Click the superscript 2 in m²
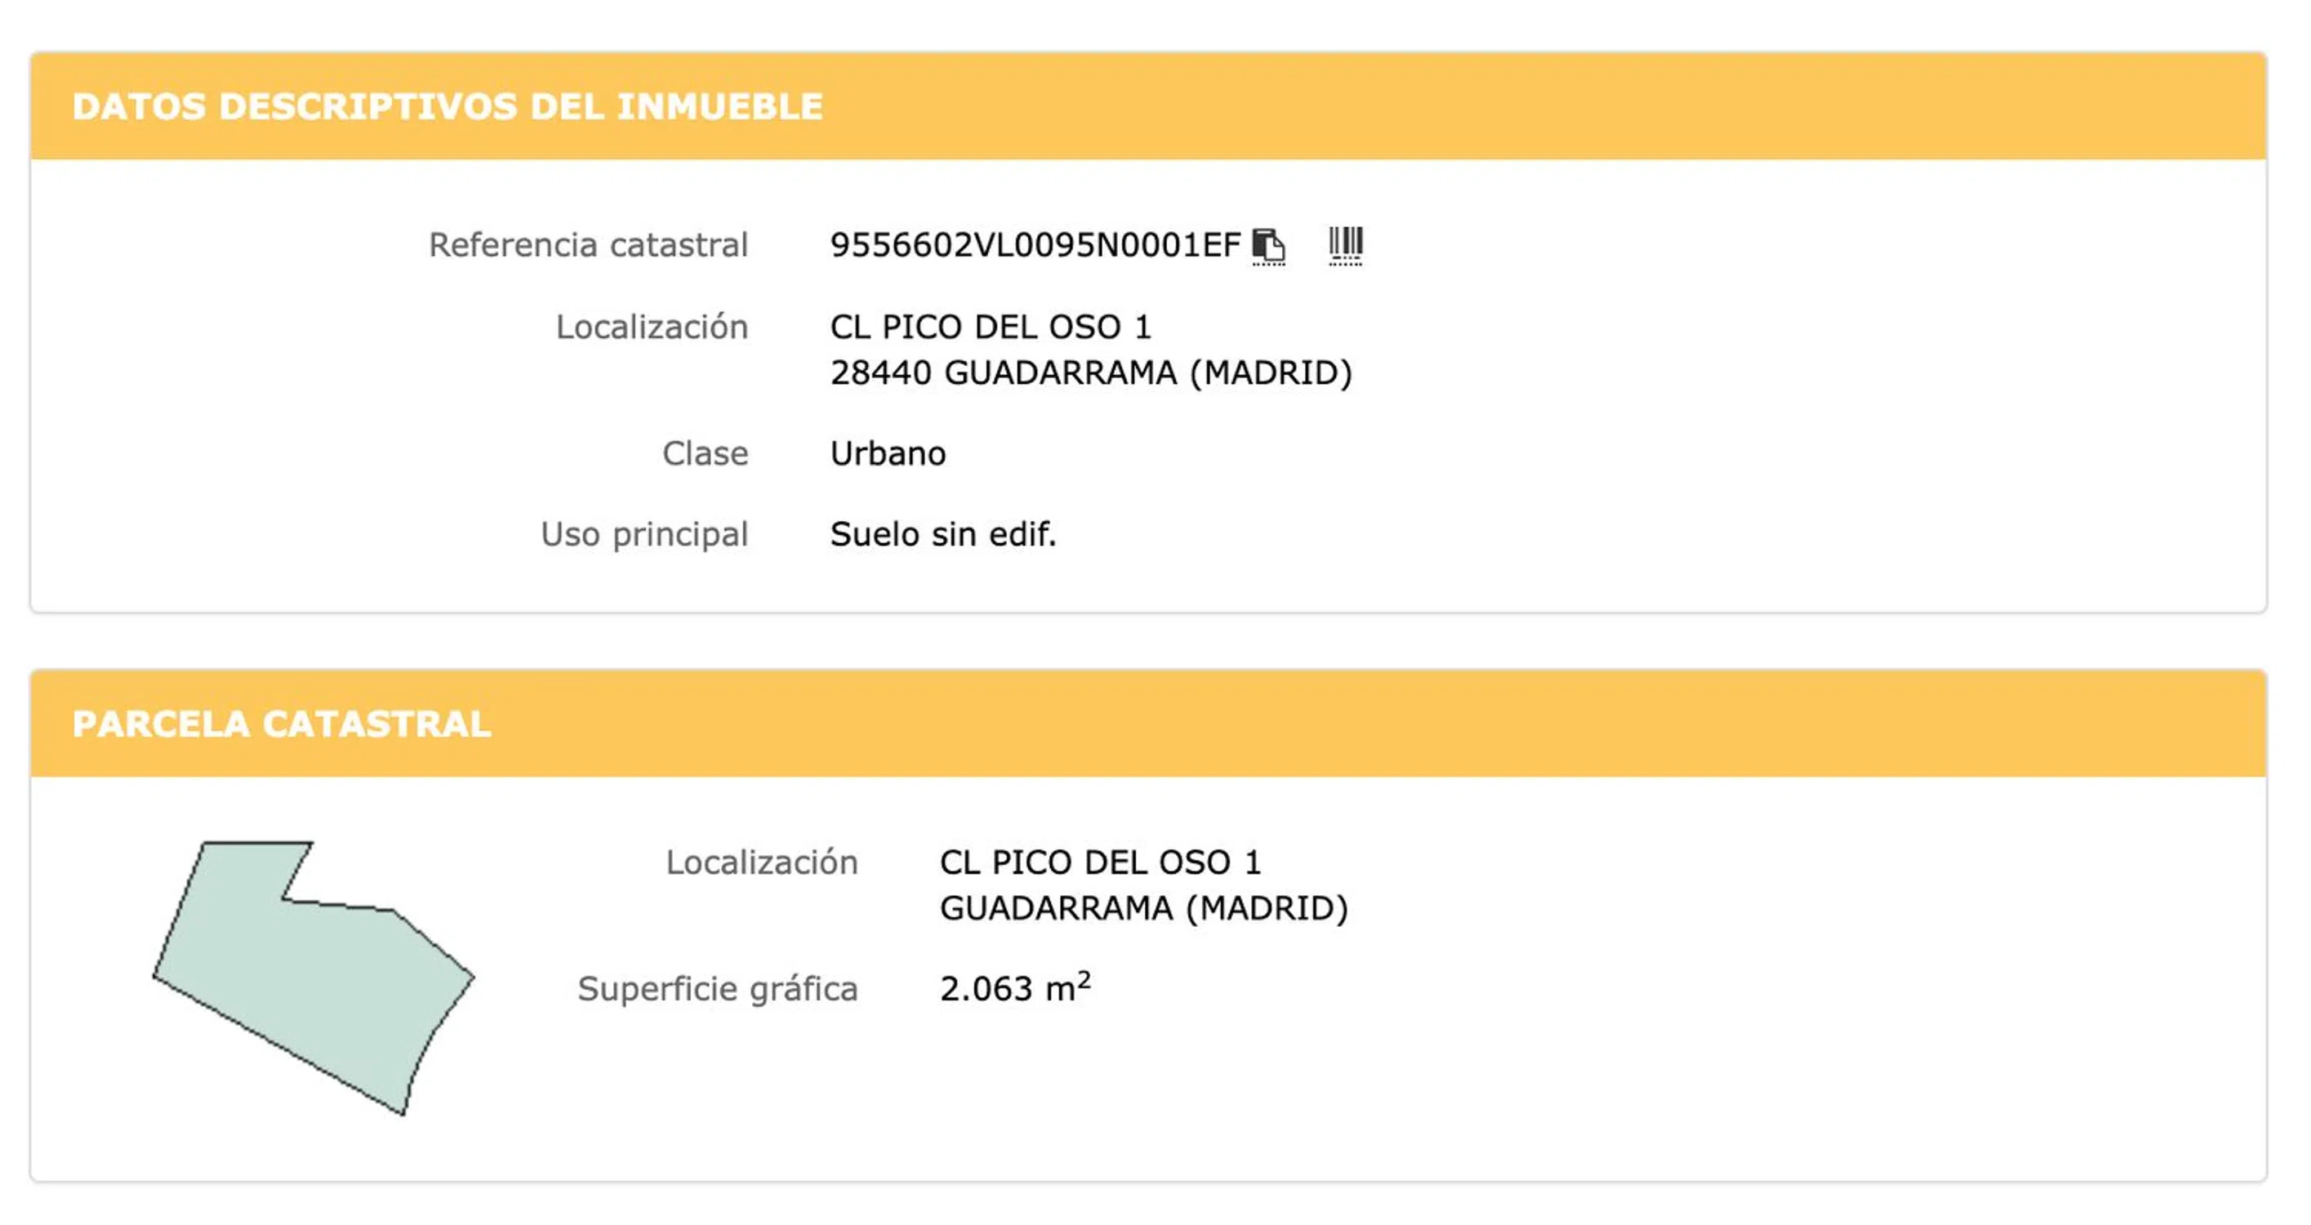The width and height of the screenshot is (2311, 1225). pos(1084,979)
